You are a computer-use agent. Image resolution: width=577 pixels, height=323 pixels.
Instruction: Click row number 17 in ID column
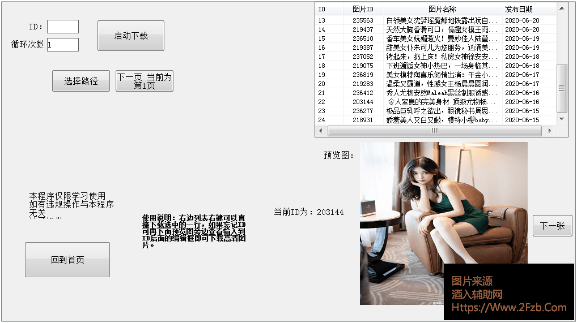pyautogui.click(x=321, y=57)
